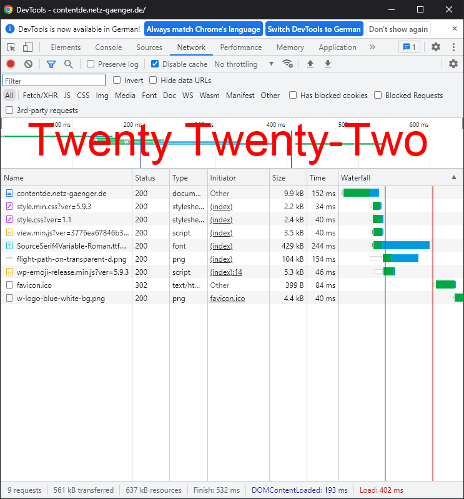Image resolution: width=464 pixels, height=499 pixels.
Task: Sort by the Size column header
Action: pos(288,177)
